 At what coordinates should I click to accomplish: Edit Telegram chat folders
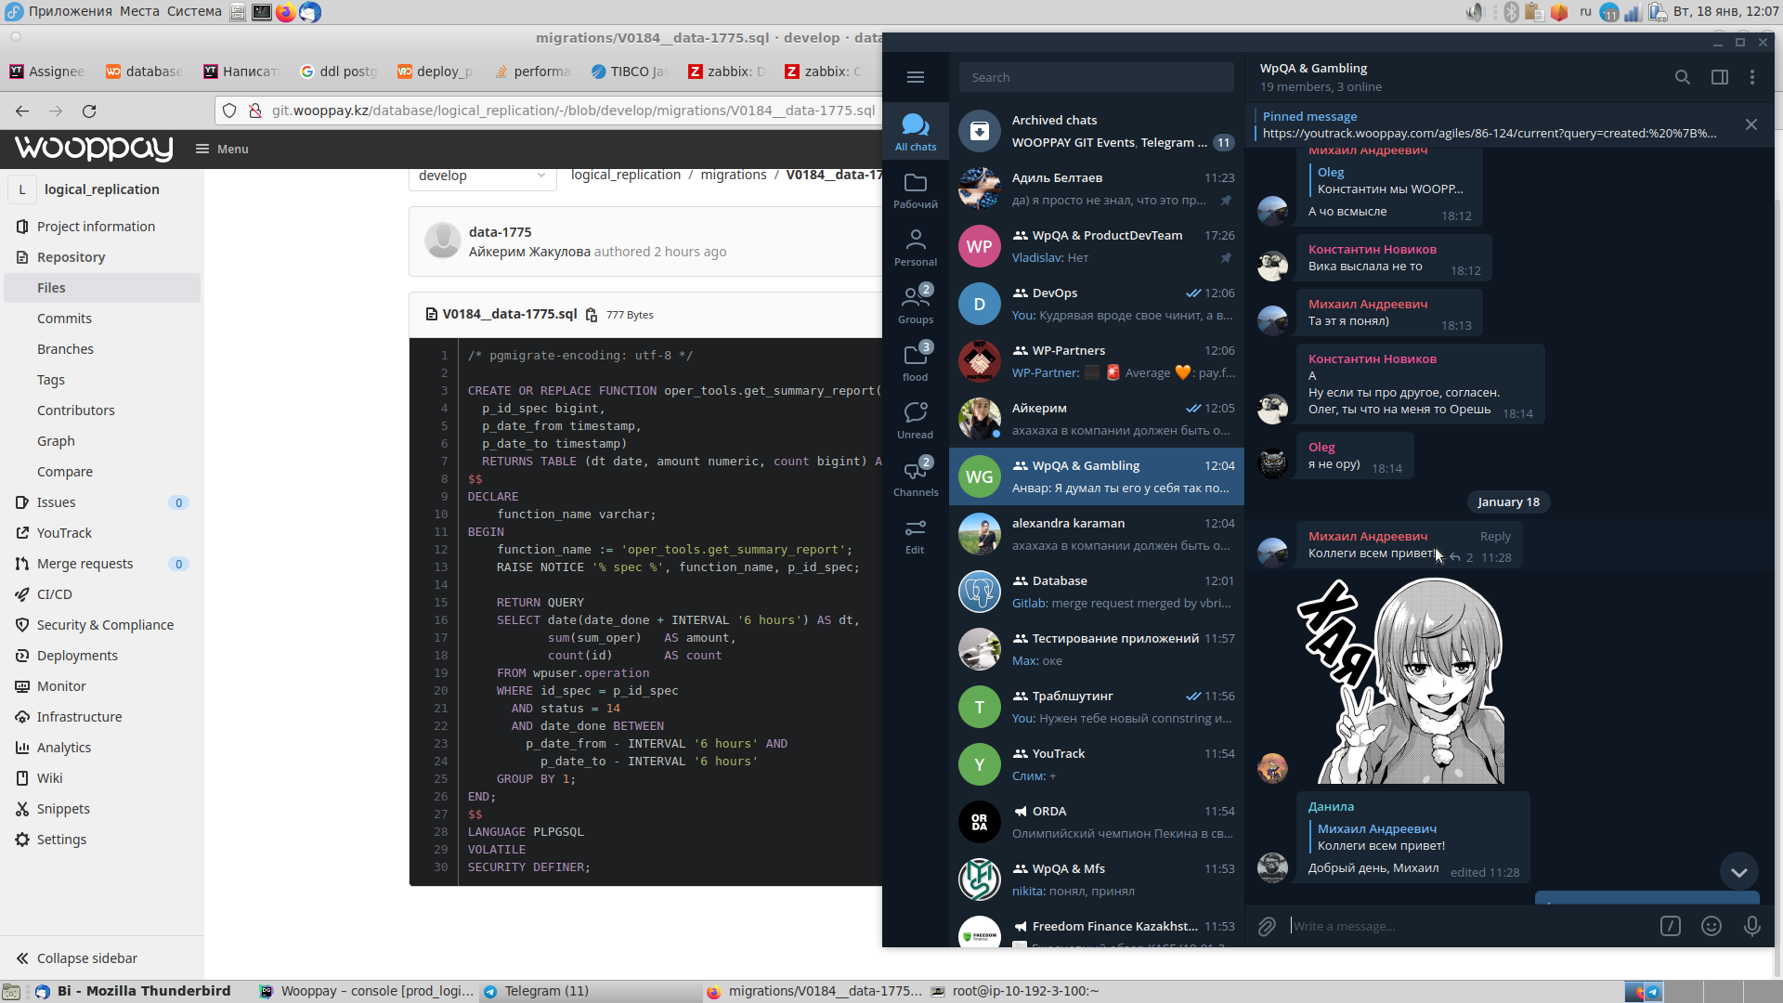click(x=915, y=536)
